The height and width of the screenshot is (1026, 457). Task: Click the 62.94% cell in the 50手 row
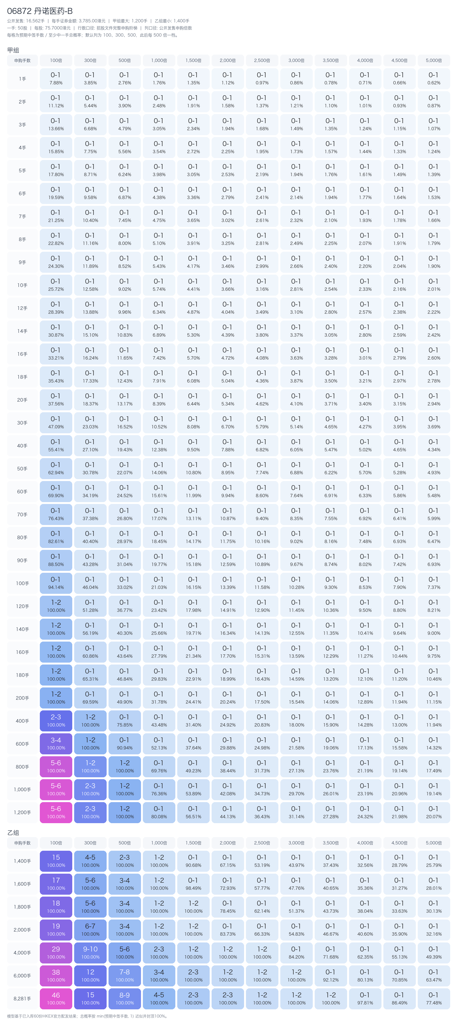pyautogui.click(x=56, y=468)
